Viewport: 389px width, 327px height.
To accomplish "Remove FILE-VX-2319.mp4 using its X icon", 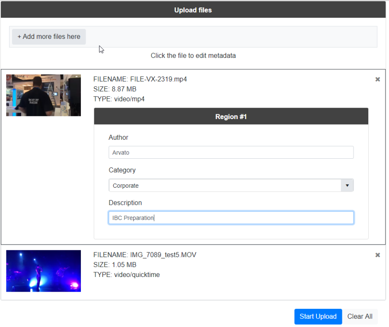I will click(x=377, y=79).
